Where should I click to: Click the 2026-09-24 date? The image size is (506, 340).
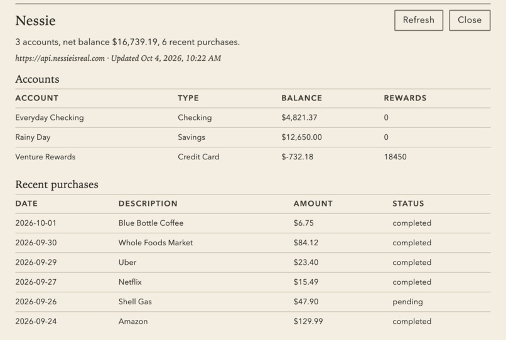click(36, 322)
